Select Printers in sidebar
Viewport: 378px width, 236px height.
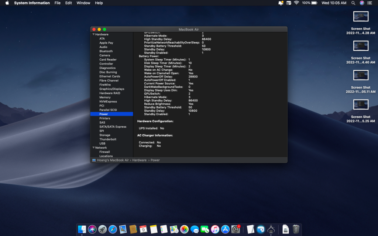pos(104,118)
